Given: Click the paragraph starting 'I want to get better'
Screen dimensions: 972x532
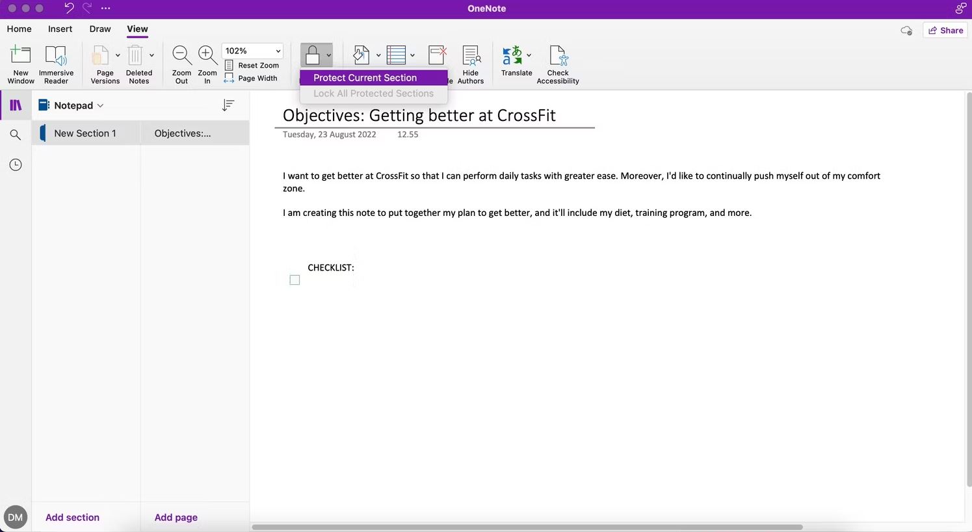Looking at the screenshot, I should [582, 182].
